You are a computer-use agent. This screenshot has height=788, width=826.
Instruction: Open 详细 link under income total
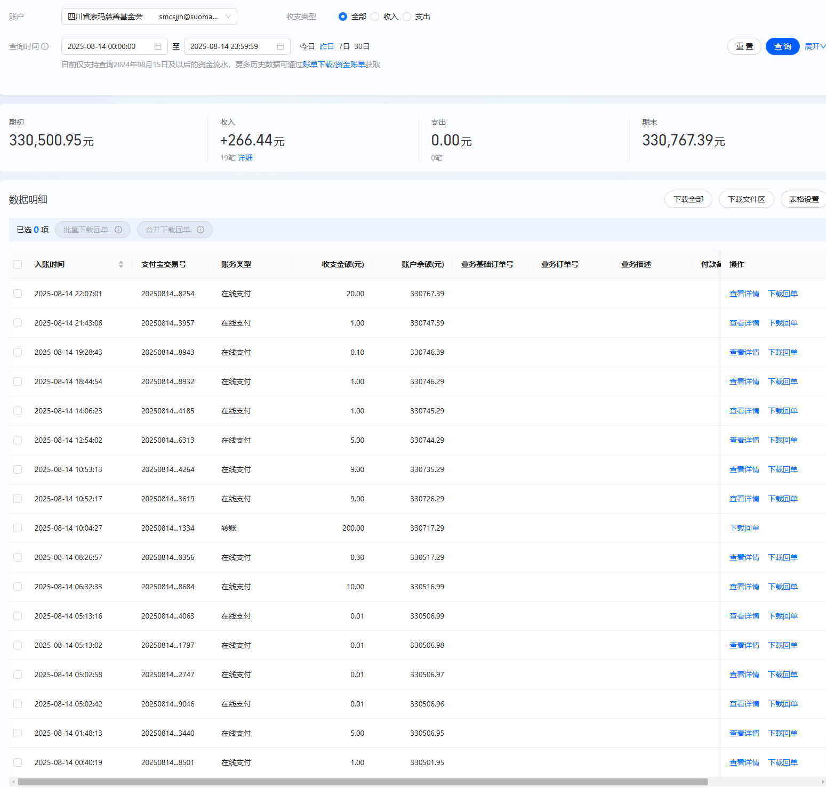pos(245,158)
